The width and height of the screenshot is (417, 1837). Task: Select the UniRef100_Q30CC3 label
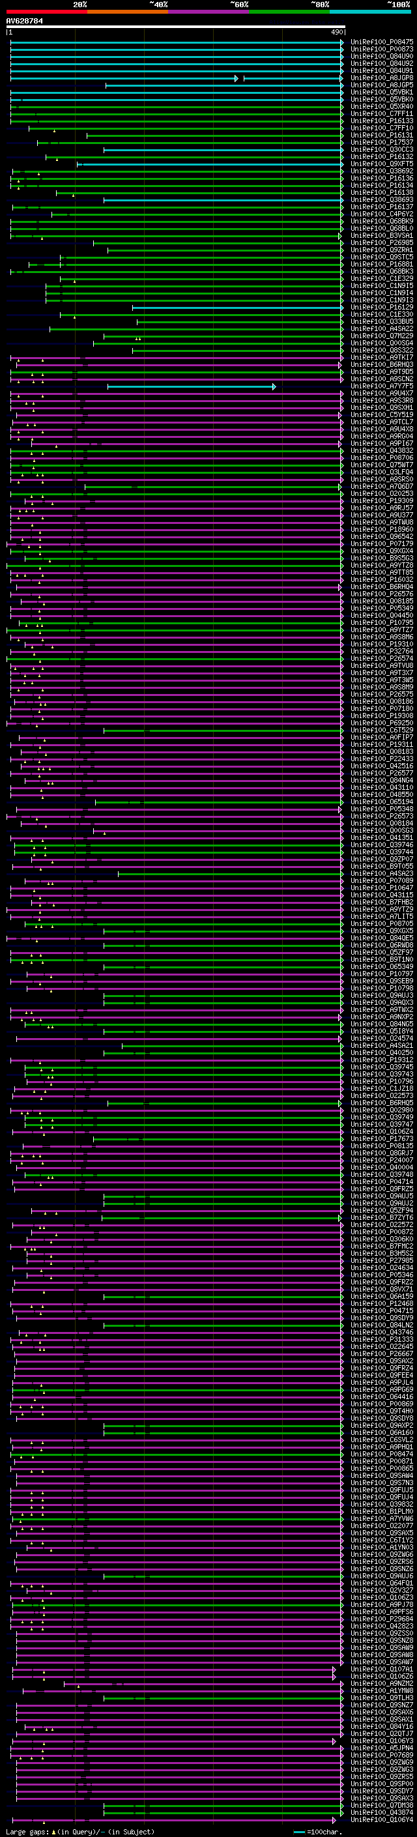(x=382, y=150)
